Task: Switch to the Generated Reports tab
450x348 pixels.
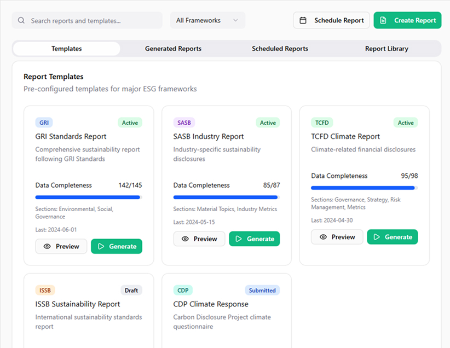Action: tap(173, 49)
